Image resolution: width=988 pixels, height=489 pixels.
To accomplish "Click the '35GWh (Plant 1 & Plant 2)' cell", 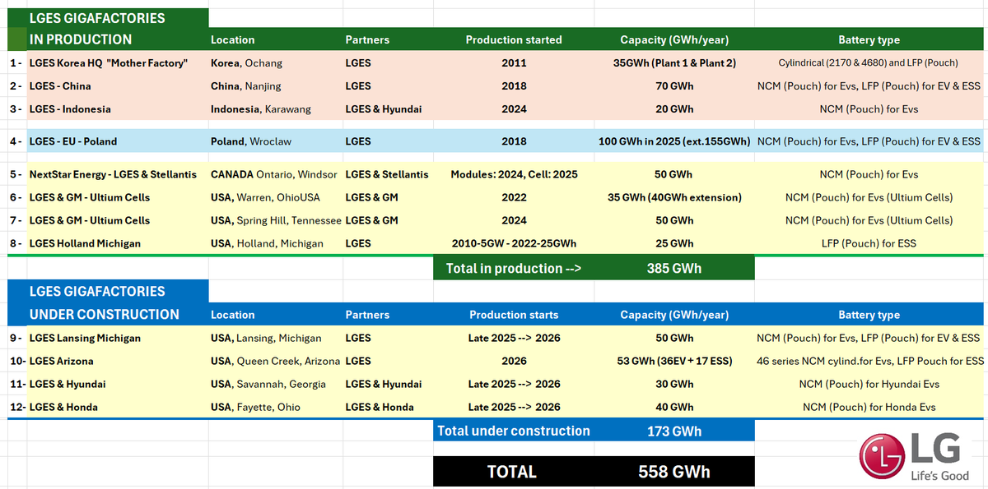I will (x=674, y=62).
